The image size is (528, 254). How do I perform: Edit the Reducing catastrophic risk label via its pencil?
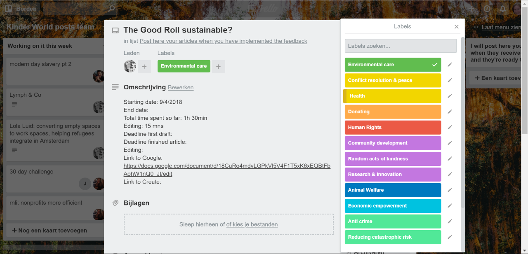(x=450, y=237)
